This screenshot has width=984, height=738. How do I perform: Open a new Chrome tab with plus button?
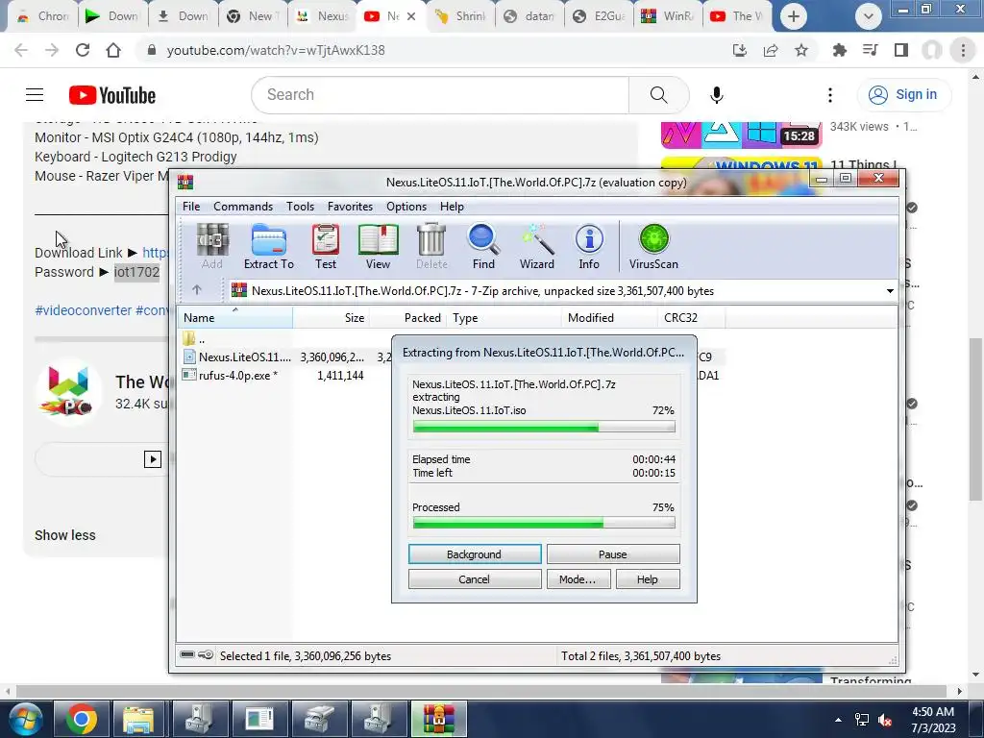click(793, 16)
